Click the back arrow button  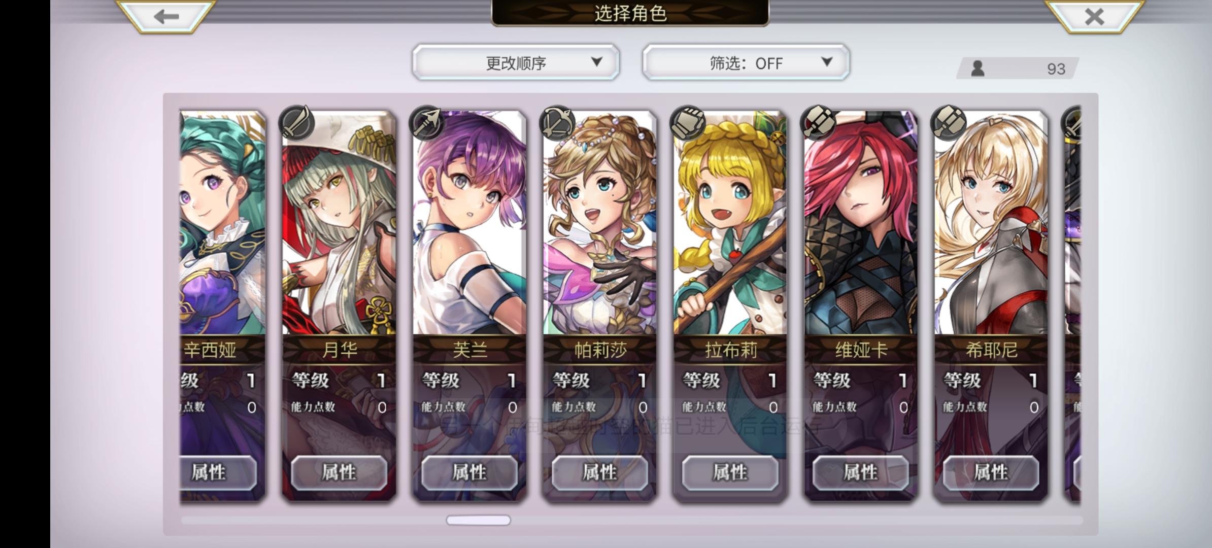[166, 16]
